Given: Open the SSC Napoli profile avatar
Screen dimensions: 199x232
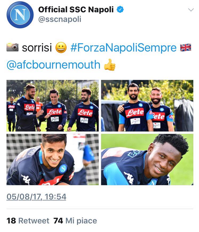Looking at the screenshot, I should 20,15.
